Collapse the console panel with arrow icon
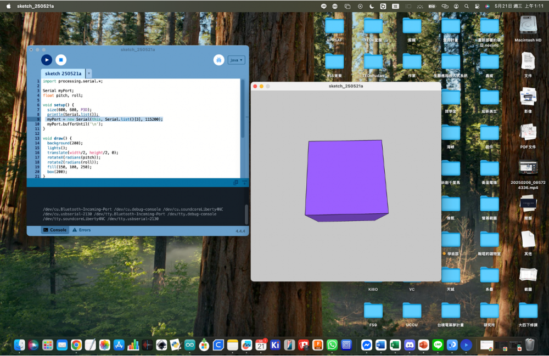Screen dimensions: 549x356 tap(244, 183)
